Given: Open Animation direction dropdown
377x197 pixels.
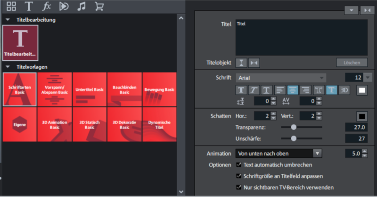Looking at the screenshot, I should [x=317, y=153].
